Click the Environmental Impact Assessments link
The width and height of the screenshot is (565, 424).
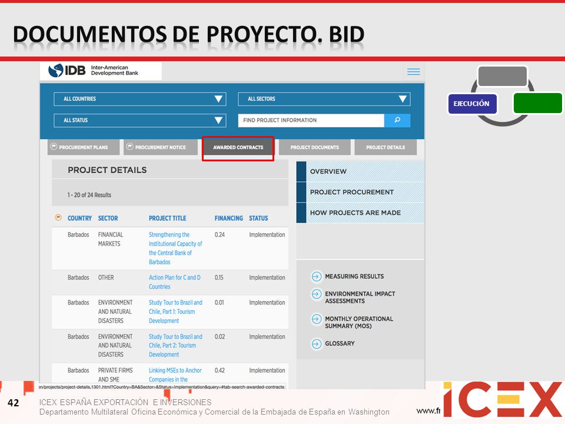[360, 297]
